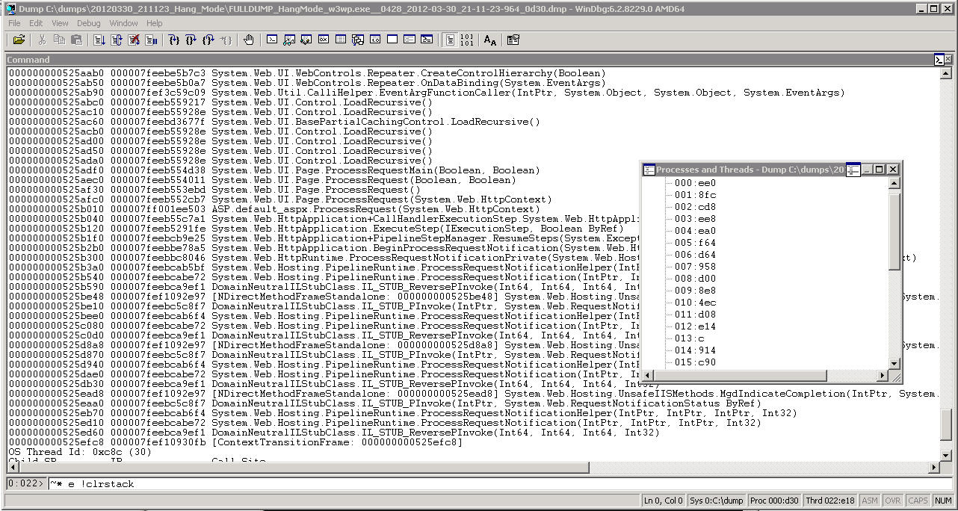Screen dimensions: 958x511
Task: Select thread 004:ea0 in the thread list
Action: tap(695, 231)
